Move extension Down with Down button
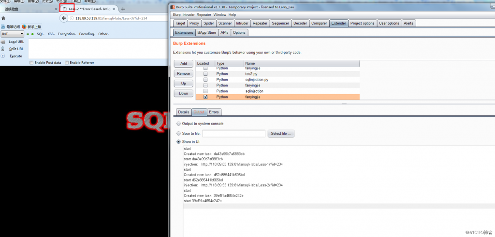The image size is (495, 237). 183,93
